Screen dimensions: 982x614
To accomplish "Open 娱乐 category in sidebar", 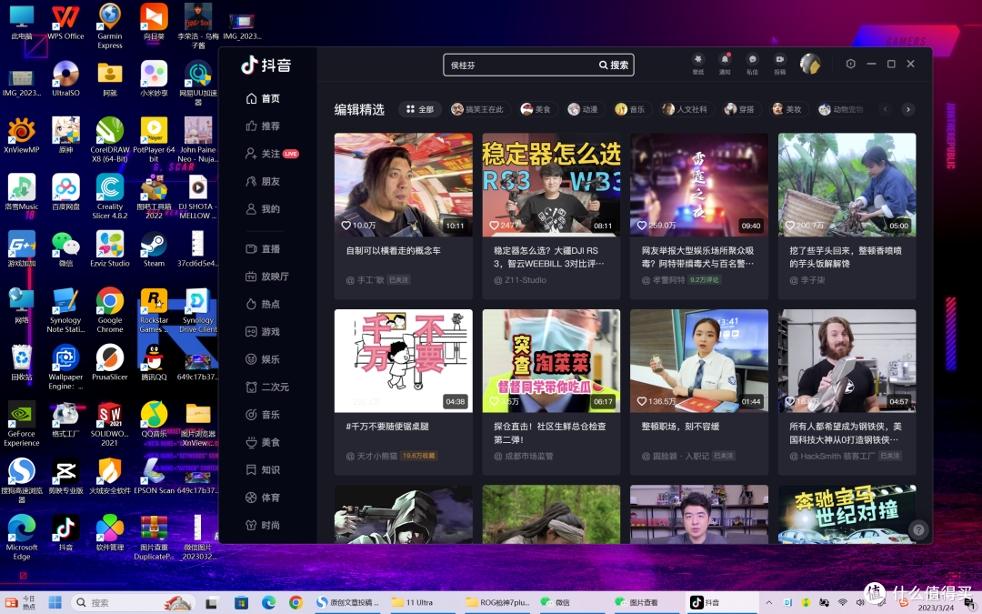I will point(263,359).
